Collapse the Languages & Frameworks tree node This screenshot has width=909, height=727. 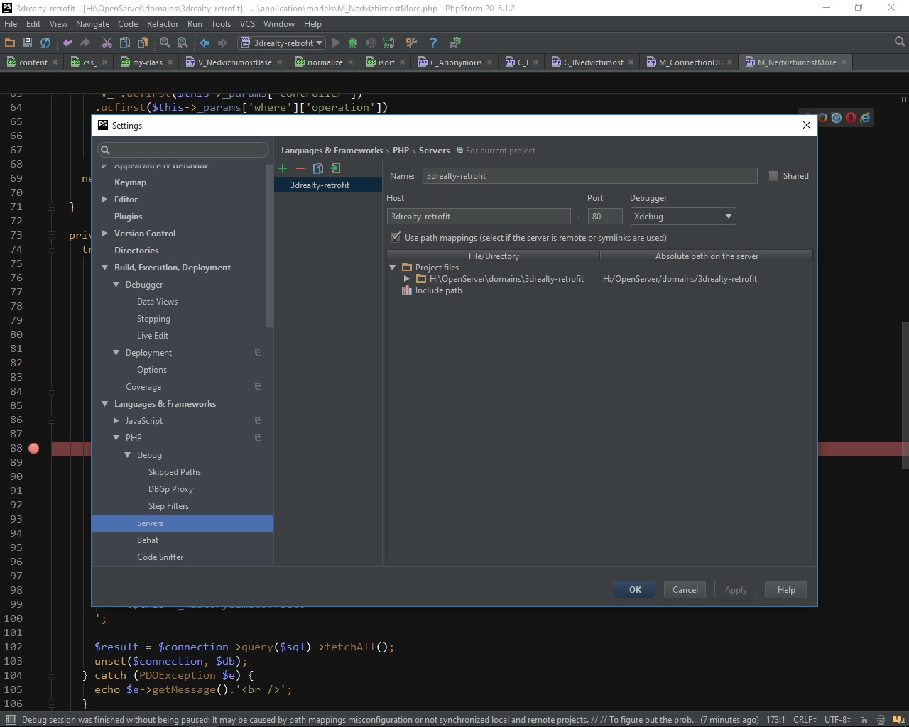105,404
